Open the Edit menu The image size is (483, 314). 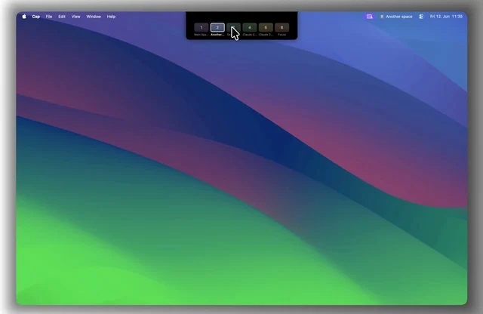62,17
